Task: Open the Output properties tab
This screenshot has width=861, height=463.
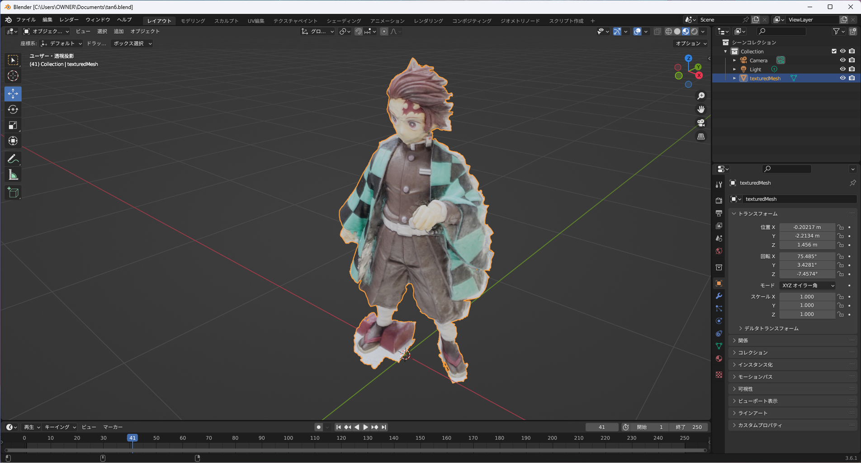Action: (x=719, y=213)
